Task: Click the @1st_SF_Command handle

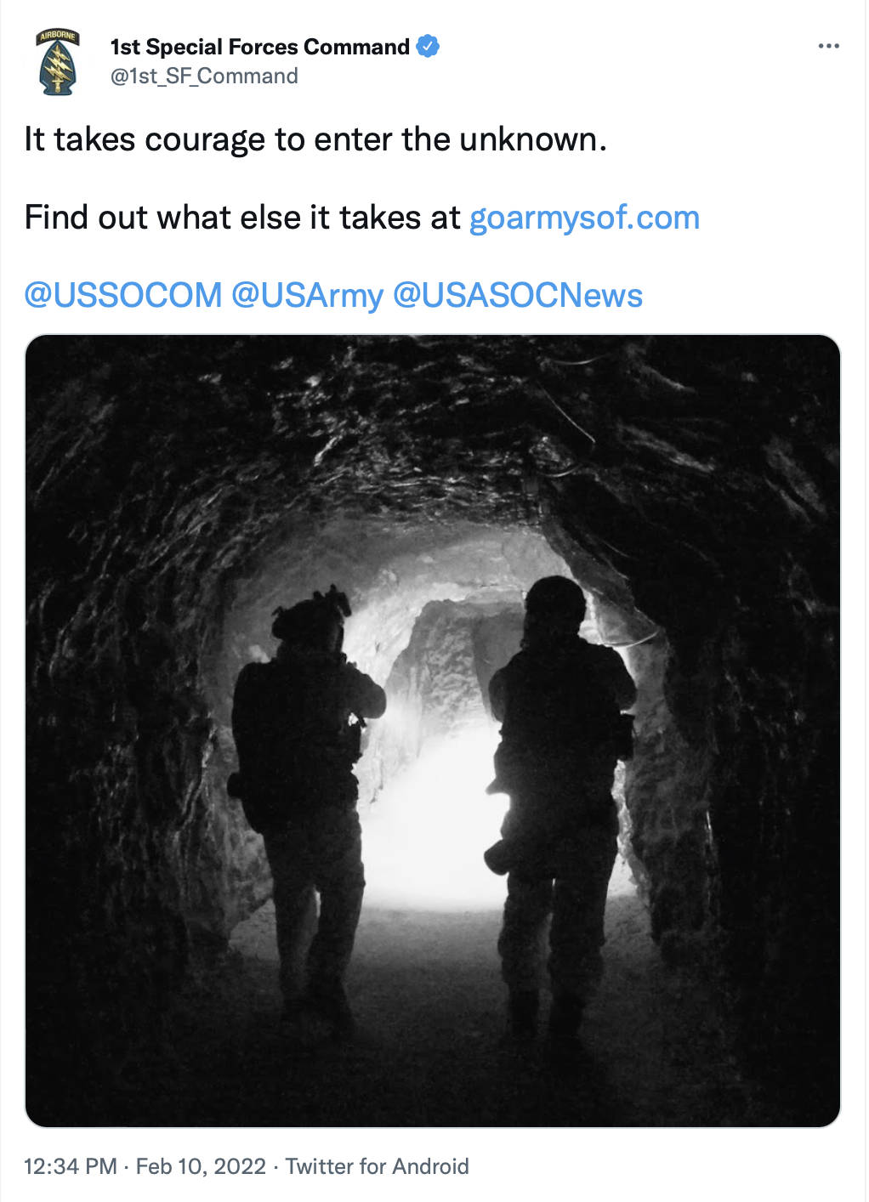Action: click(204, 77)
